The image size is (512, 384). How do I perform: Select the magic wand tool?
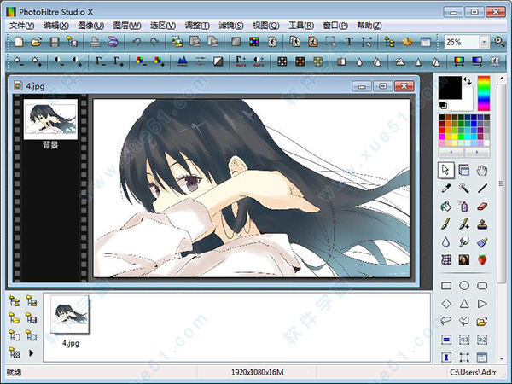(464, 188)
